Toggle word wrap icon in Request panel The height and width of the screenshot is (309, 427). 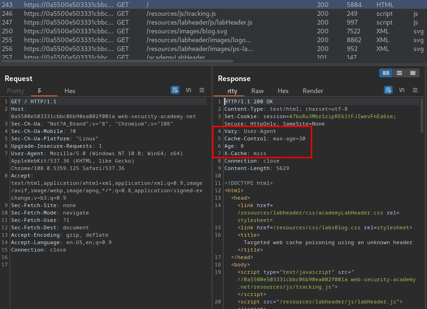pos(175,90)
